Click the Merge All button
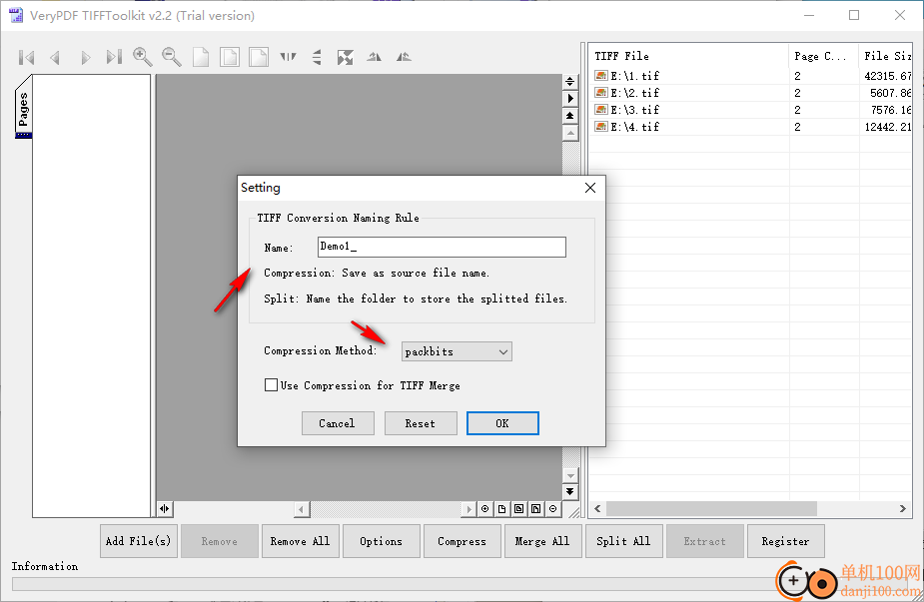 click(x=542, y=541)
